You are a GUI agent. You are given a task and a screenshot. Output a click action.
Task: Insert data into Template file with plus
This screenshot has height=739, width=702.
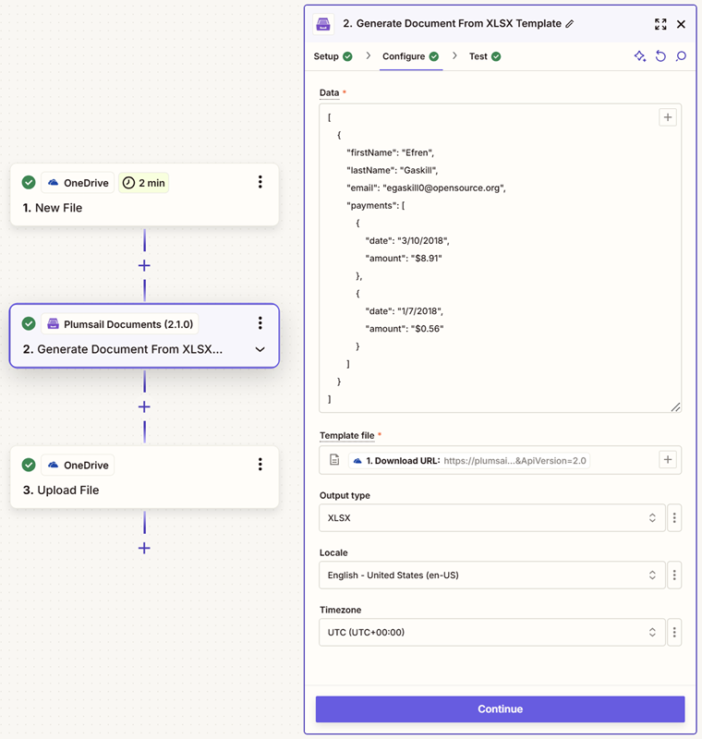668,459
